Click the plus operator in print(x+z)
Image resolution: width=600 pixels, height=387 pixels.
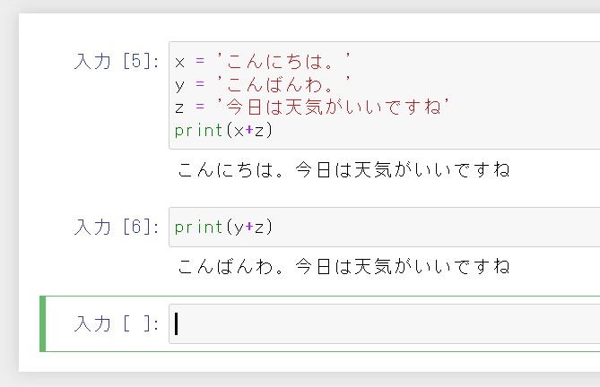click(x=249, y=130)
